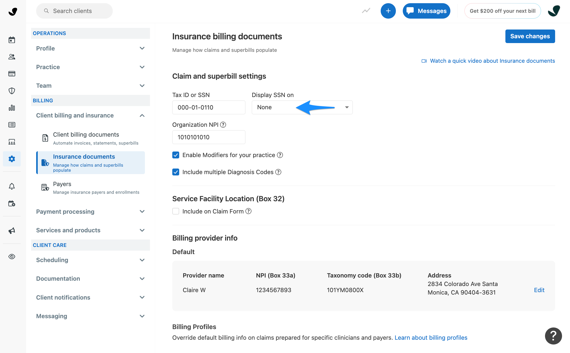This screenshot has width=570, height=353.
Task: Uncheck Enable Modifiers for your practice
Action: point(176,155)
